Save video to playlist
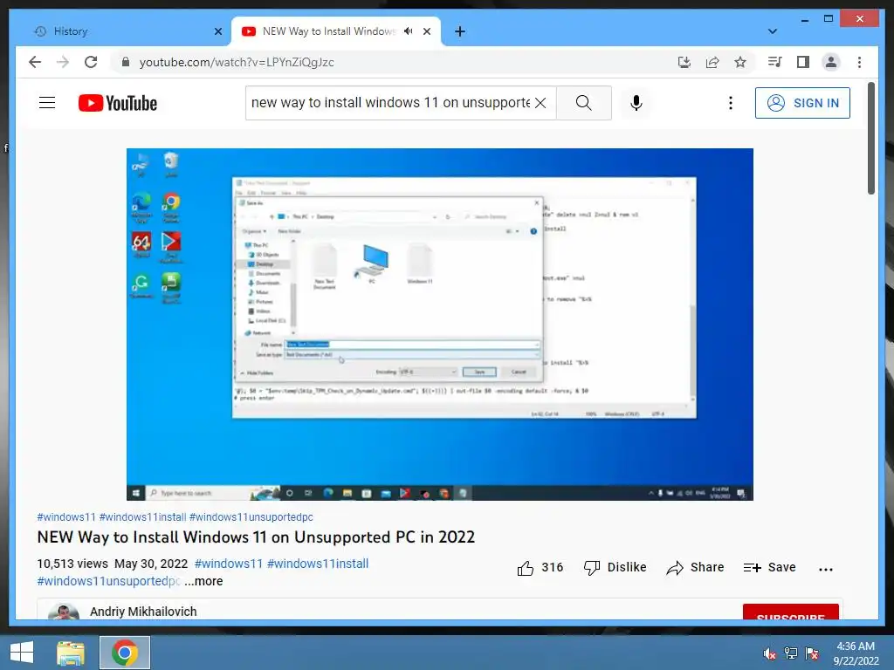Viewport: 894px width, 670px height. [769, 567]
